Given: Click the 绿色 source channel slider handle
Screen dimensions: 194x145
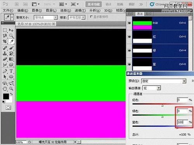Looking at the screenshot, I should click(x=162, y=117).
